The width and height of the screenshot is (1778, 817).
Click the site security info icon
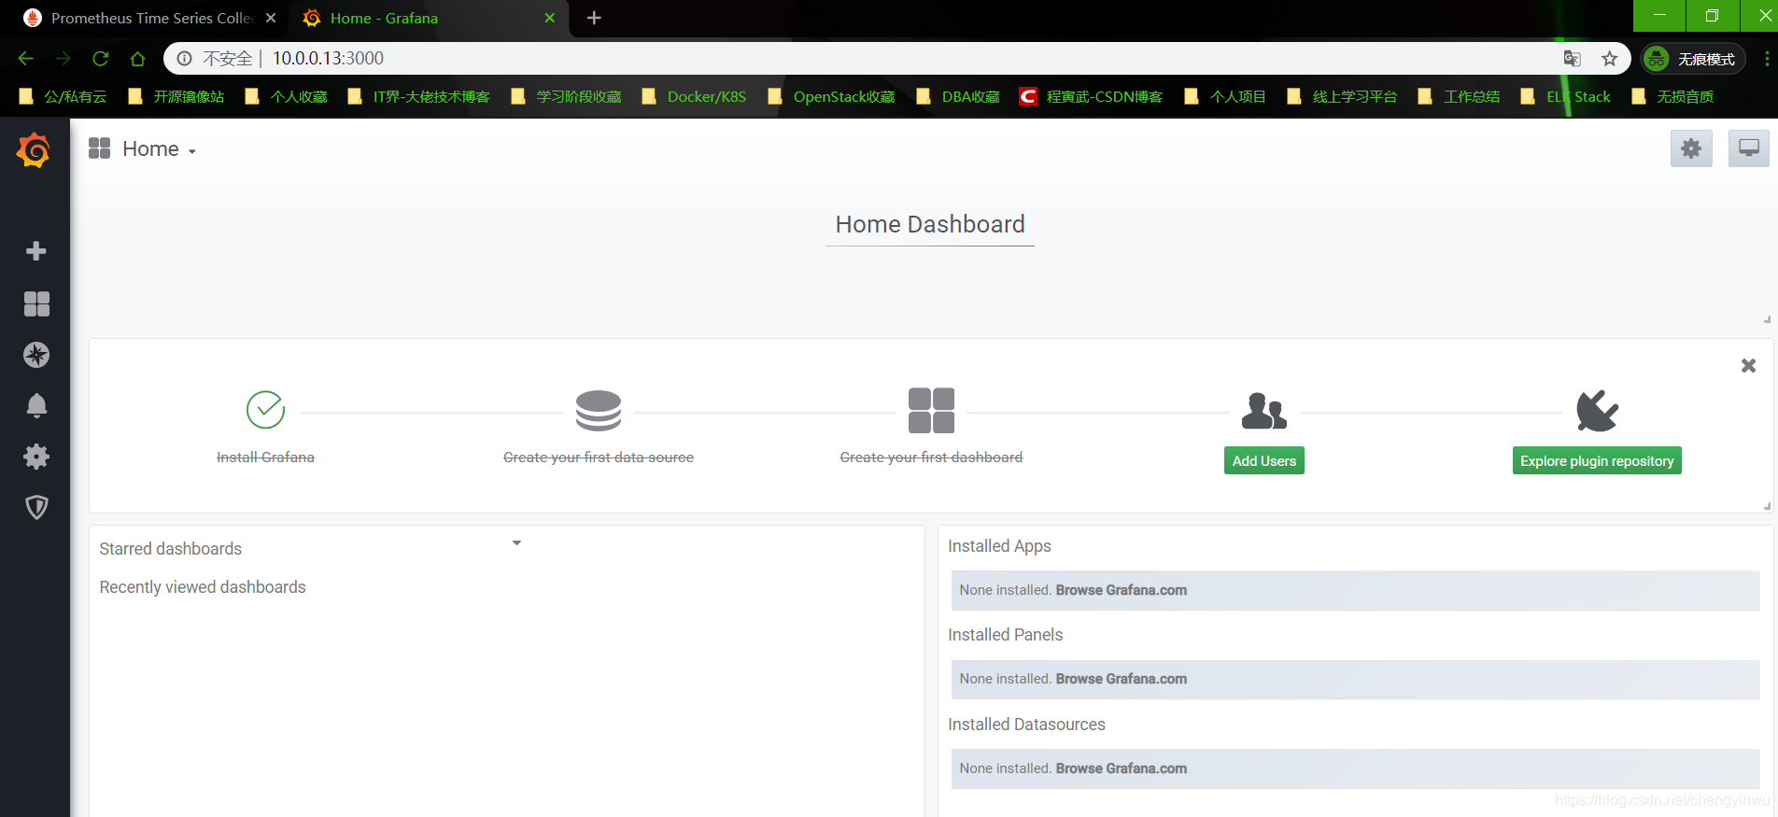(x=185, y=59)
